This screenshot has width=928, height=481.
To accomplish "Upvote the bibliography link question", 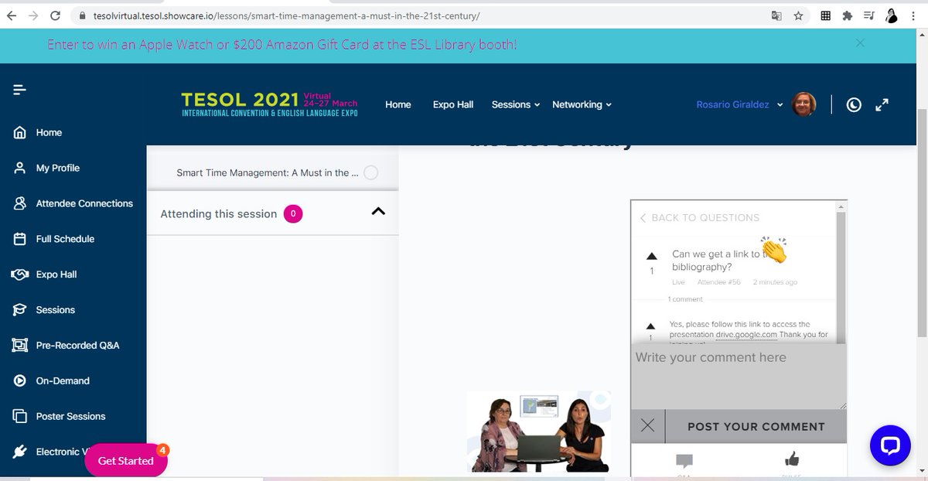I will pos(651,256).
